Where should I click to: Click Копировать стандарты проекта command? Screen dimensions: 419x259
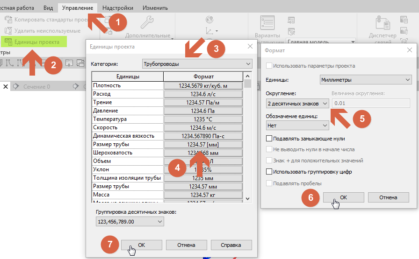(x=47, y=20)
